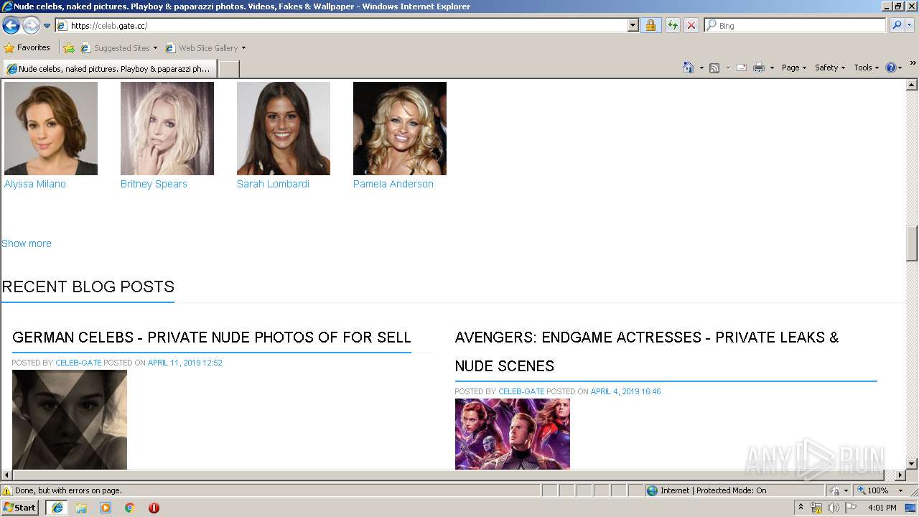
Task: Open Avengers Endgame Actresses post title
Action: [x=647, y=352]
